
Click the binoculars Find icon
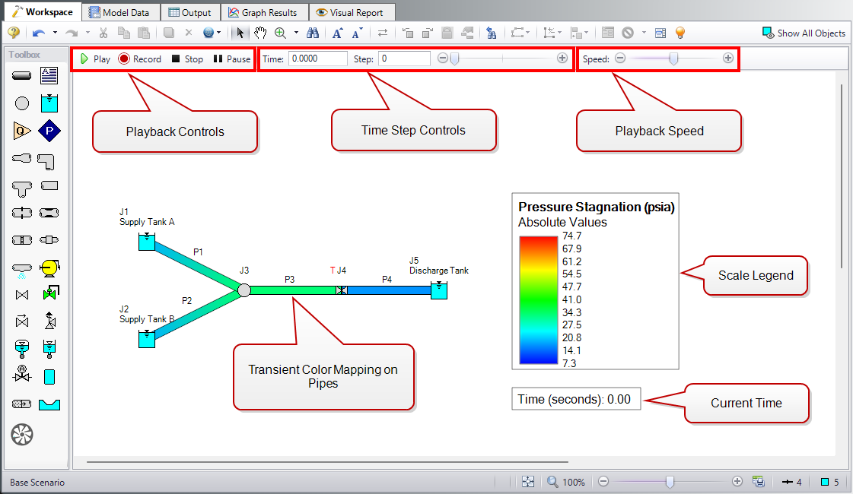(312, 33)
